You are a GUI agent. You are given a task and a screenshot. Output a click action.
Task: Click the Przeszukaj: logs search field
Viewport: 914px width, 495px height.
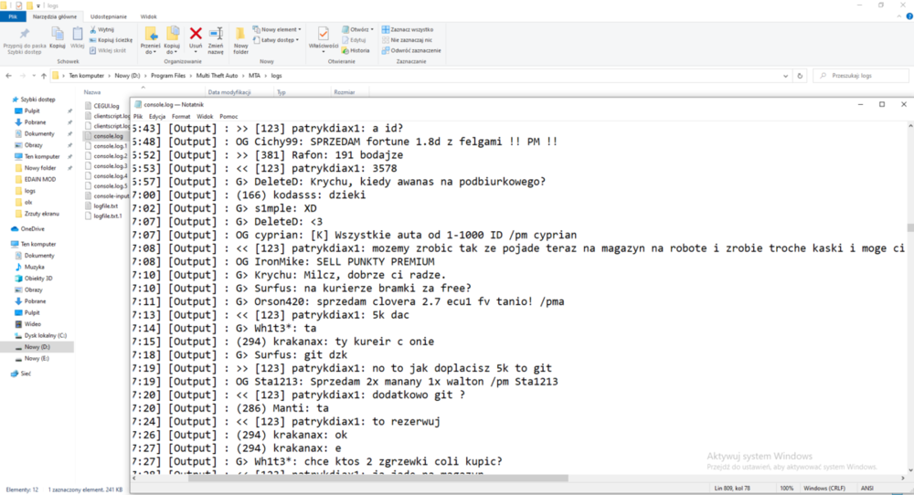pyautogui.click(x=862, y=76)
